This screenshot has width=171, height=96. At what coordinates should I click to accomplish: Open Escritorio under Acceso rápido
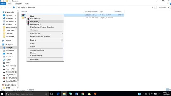coord(9,15)
